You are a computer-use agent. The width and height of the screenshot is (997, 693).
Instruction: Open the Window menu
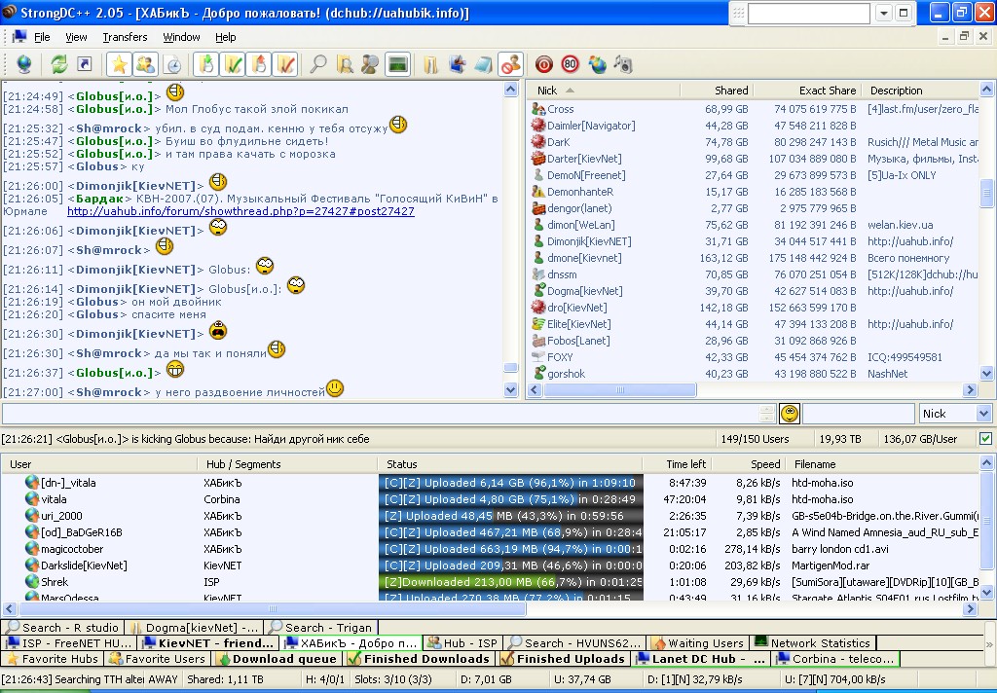181,37
